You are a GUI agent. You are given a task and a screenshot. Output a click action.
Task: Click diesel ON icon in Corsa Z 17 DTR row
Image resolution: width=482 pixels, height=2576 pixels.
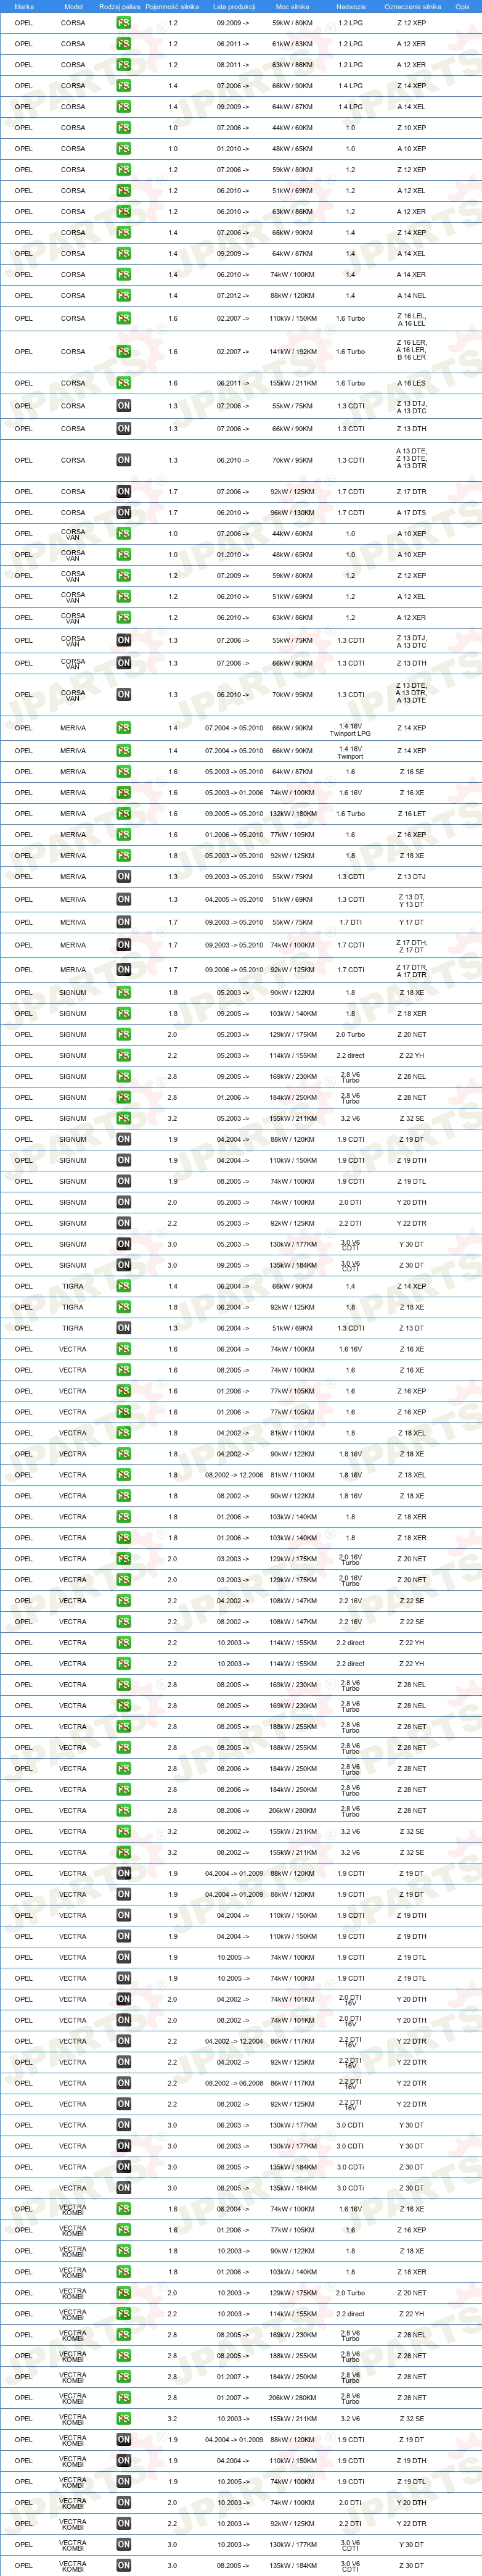pos(123,491)
